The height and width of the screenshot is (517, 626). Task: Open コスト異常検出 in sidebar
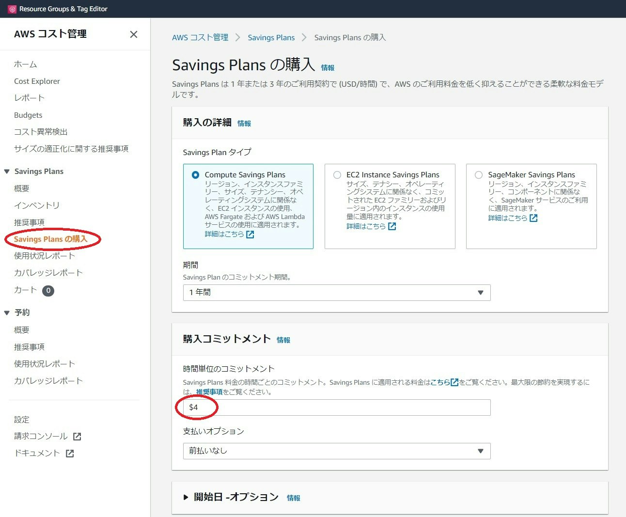coord(41,132)
